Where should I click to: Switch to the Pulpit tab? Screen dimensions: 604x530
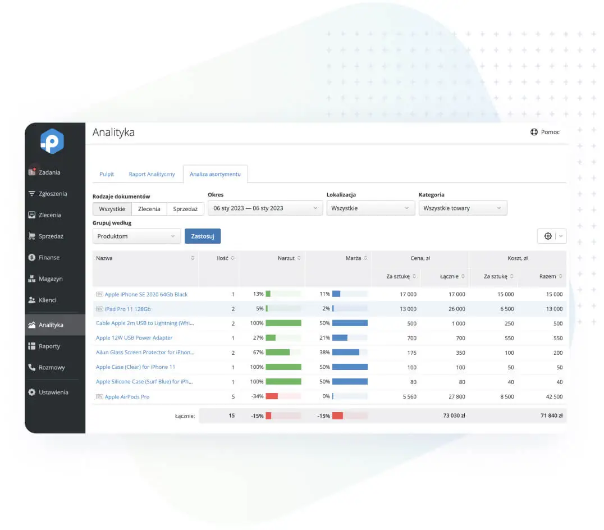point(107,174)
